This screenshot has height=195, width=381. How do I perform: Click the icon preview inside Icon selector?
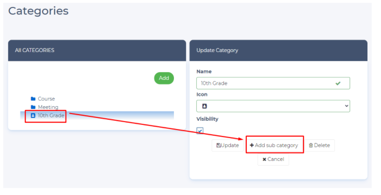click(204, 106)
